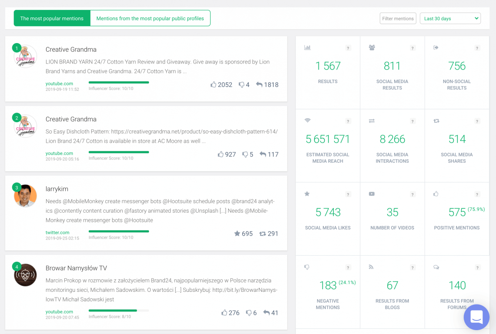The height and width of the screenshot is (334, 496).
Task: Click the 8 266 interactions value
Action: coord(392,139)
